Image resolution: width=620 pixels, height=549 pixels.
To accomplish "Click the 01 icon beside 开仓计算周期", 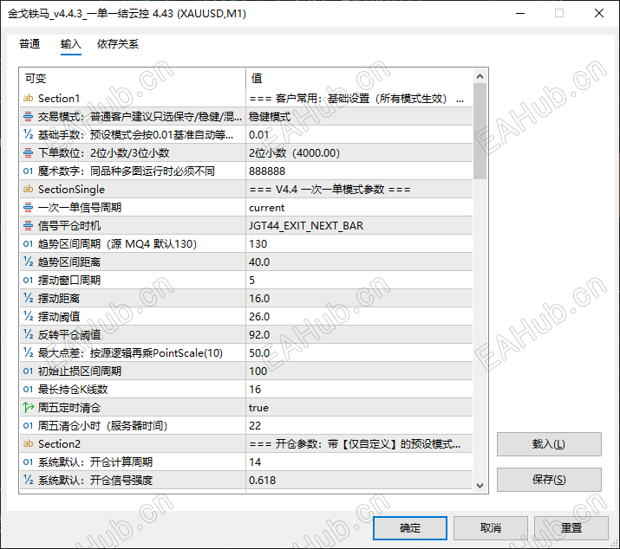I will click(x=28, y=462).
